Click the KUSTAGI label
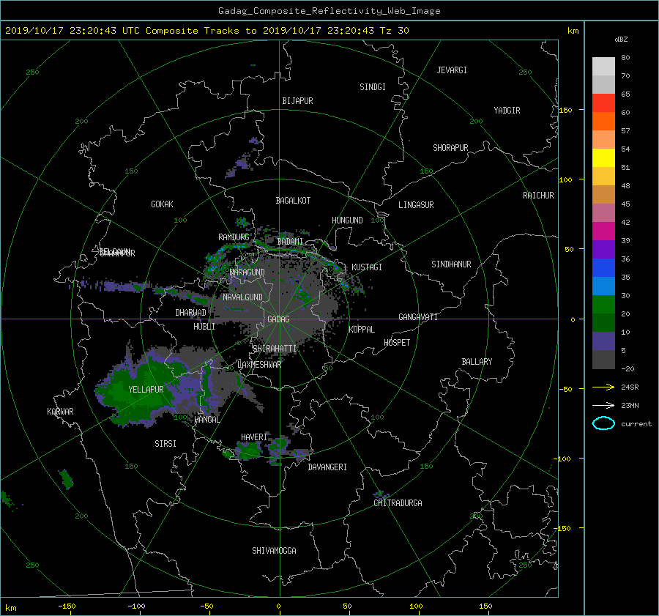Image resolution: width=659 pixels, height=616 pixels. pyautogui.click(x=367, y=267)
